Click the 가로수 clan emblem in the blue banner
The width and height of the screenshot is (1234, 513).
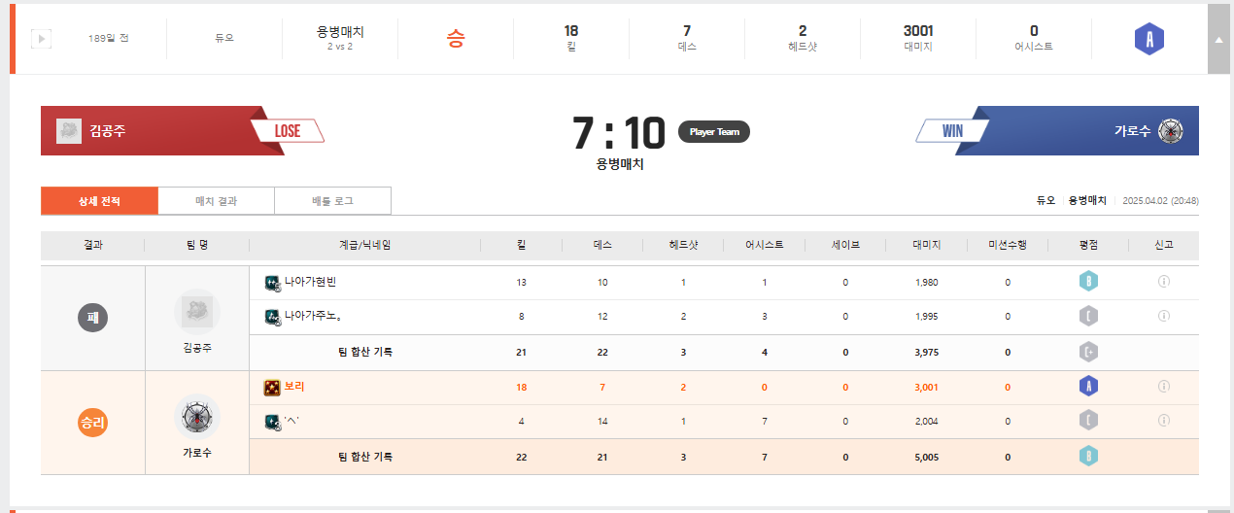[x=1171, y=131]
